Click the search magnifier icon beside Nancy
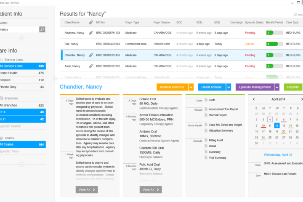303x202 pixels. click(x=42, y=29)
